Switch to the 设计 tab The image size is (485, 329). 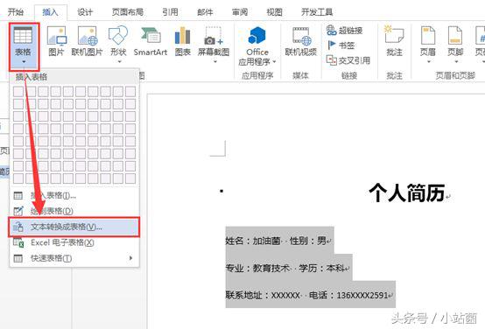(x=85, y=12)
